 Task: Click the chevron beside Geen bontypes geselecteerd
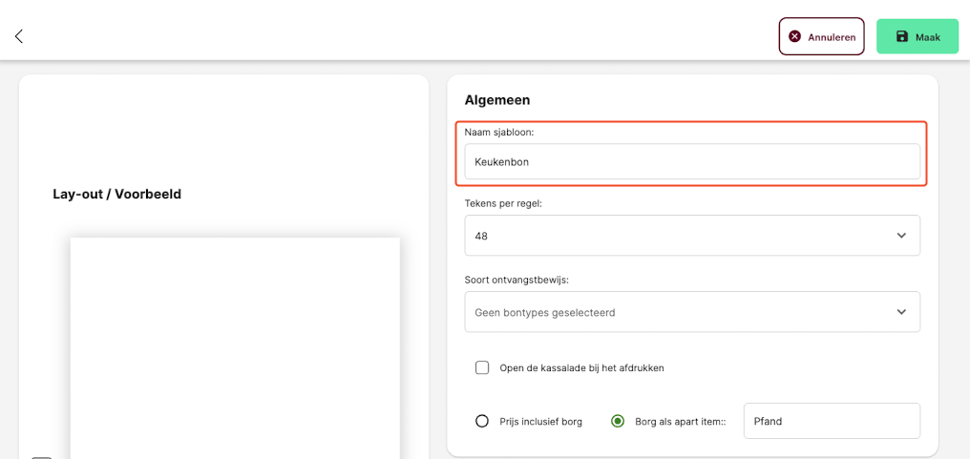[901, 312]
